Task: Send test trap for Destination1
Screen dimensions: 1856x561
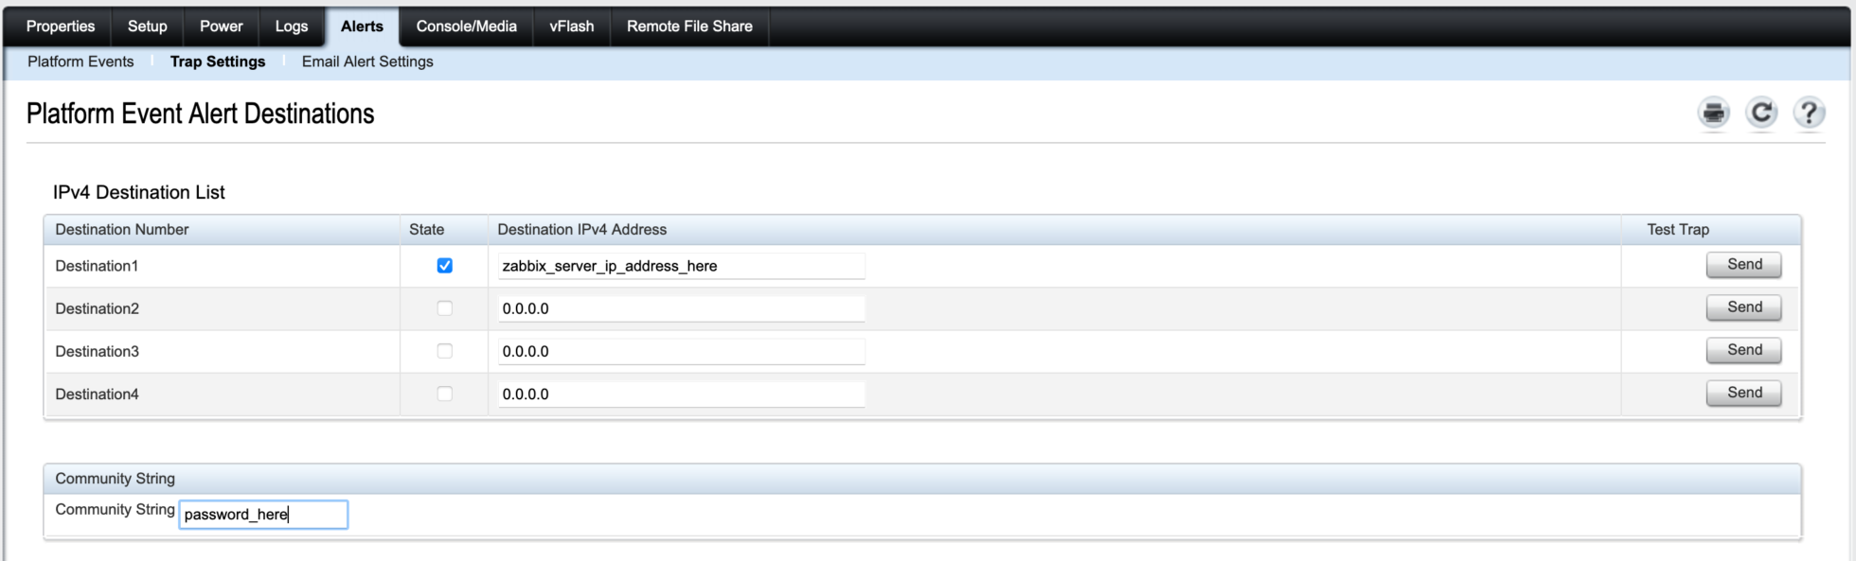Action: point(1743,265)
